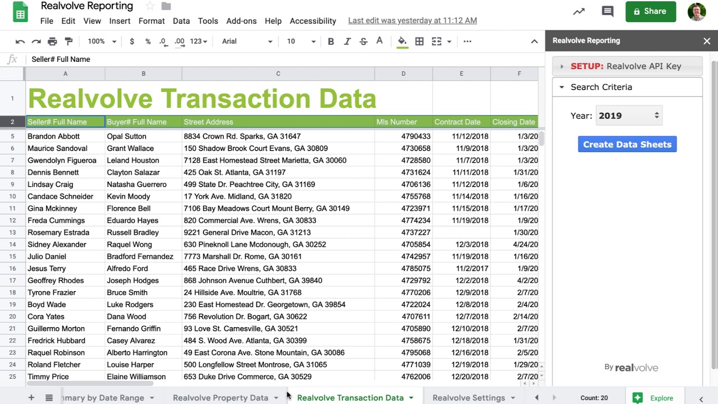Viewport: 718px width, 404px height.
Task: Click the green Share button
Action: pyautogui.click(x=651, y=11)
